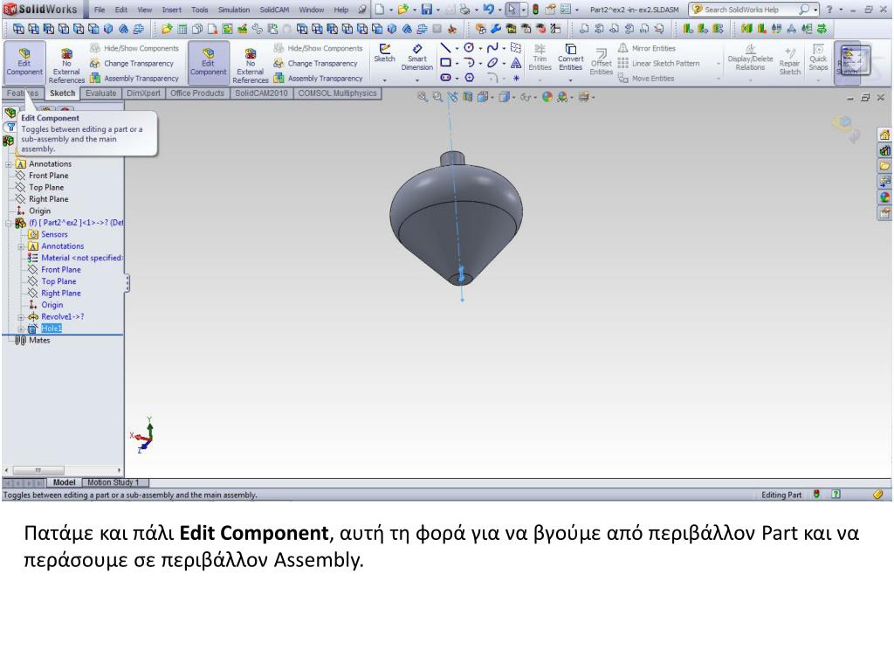Toggle the Sketch button in ribbon
The width and height of the screenshot is (894, 671).
pyautogui.click(x=384, y=53)
